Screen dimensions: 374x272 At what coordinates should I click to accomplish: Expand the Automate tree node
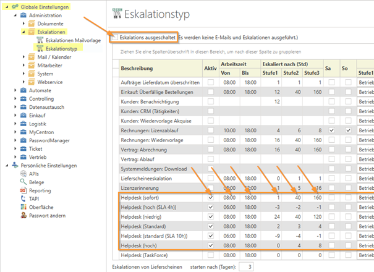coord(15,90)
